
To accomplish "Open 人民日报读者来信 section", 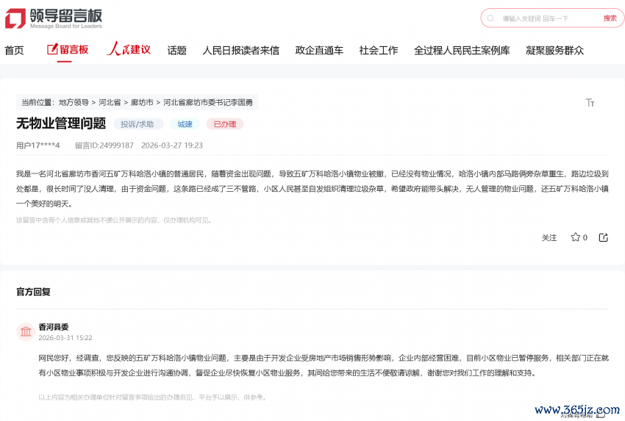I will tap(240, 50).
